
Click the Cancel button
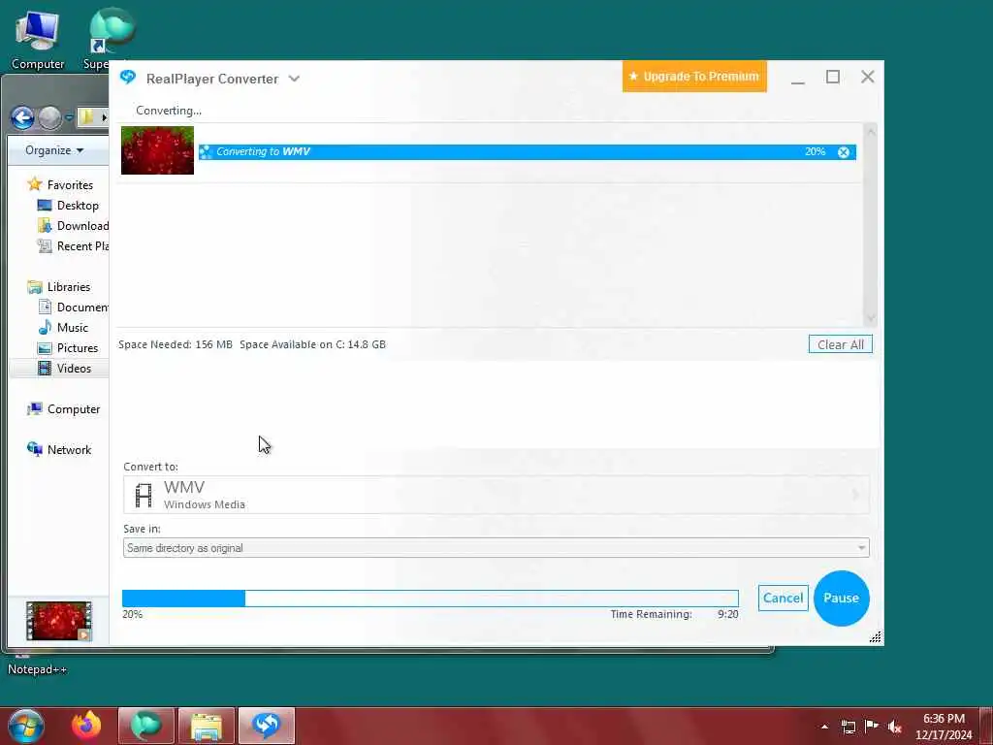[783, 598]
